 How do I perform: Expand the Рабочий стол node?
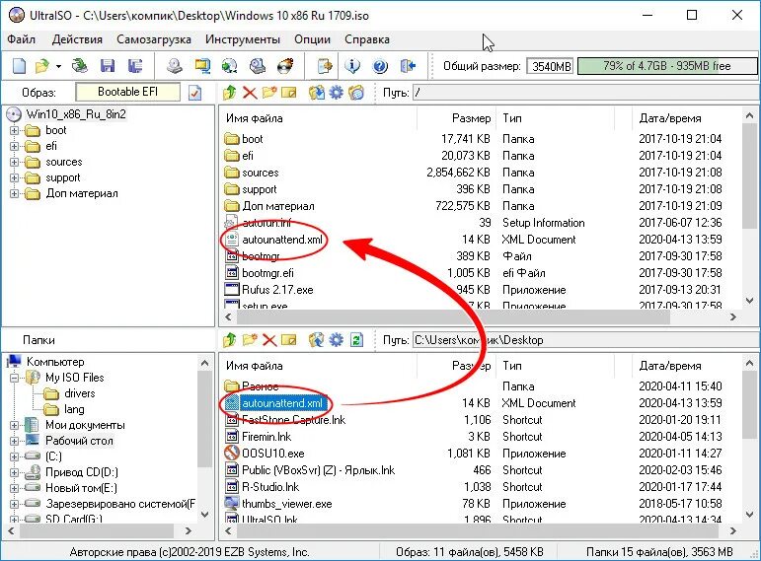14,442
